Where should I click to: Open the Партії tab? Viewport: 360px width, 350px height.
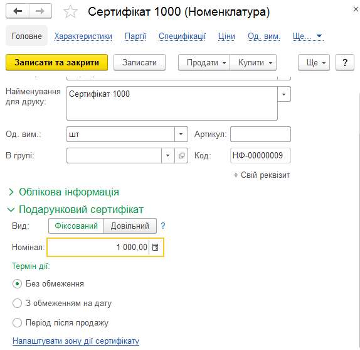click(x=135, y=36)
